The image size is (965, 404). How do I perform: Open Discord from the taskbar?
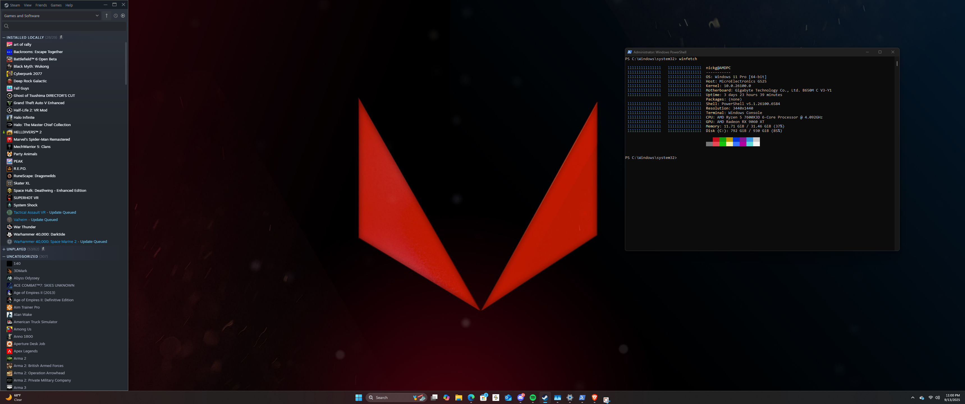(520, 398)
